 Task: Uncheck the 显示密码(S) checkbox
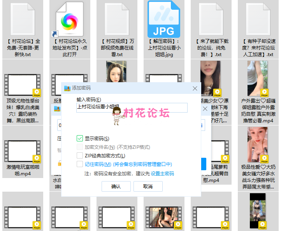point(80,138)
